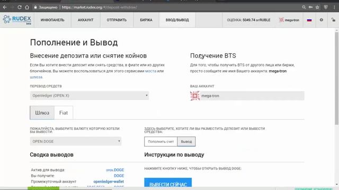Choose the Пополнить счет option

[x=161, y=141]
